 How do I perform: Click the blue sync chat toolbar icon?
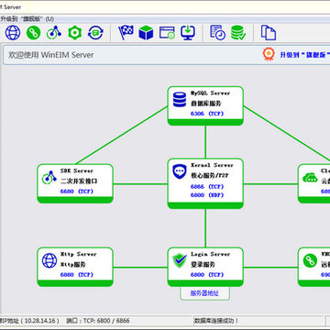coord(95,33)
